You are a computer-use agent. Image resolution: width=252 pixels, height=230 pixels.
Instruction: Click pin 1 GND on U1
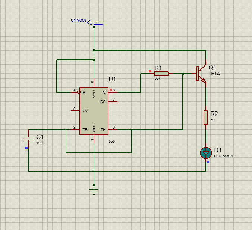tap(94, 139)
